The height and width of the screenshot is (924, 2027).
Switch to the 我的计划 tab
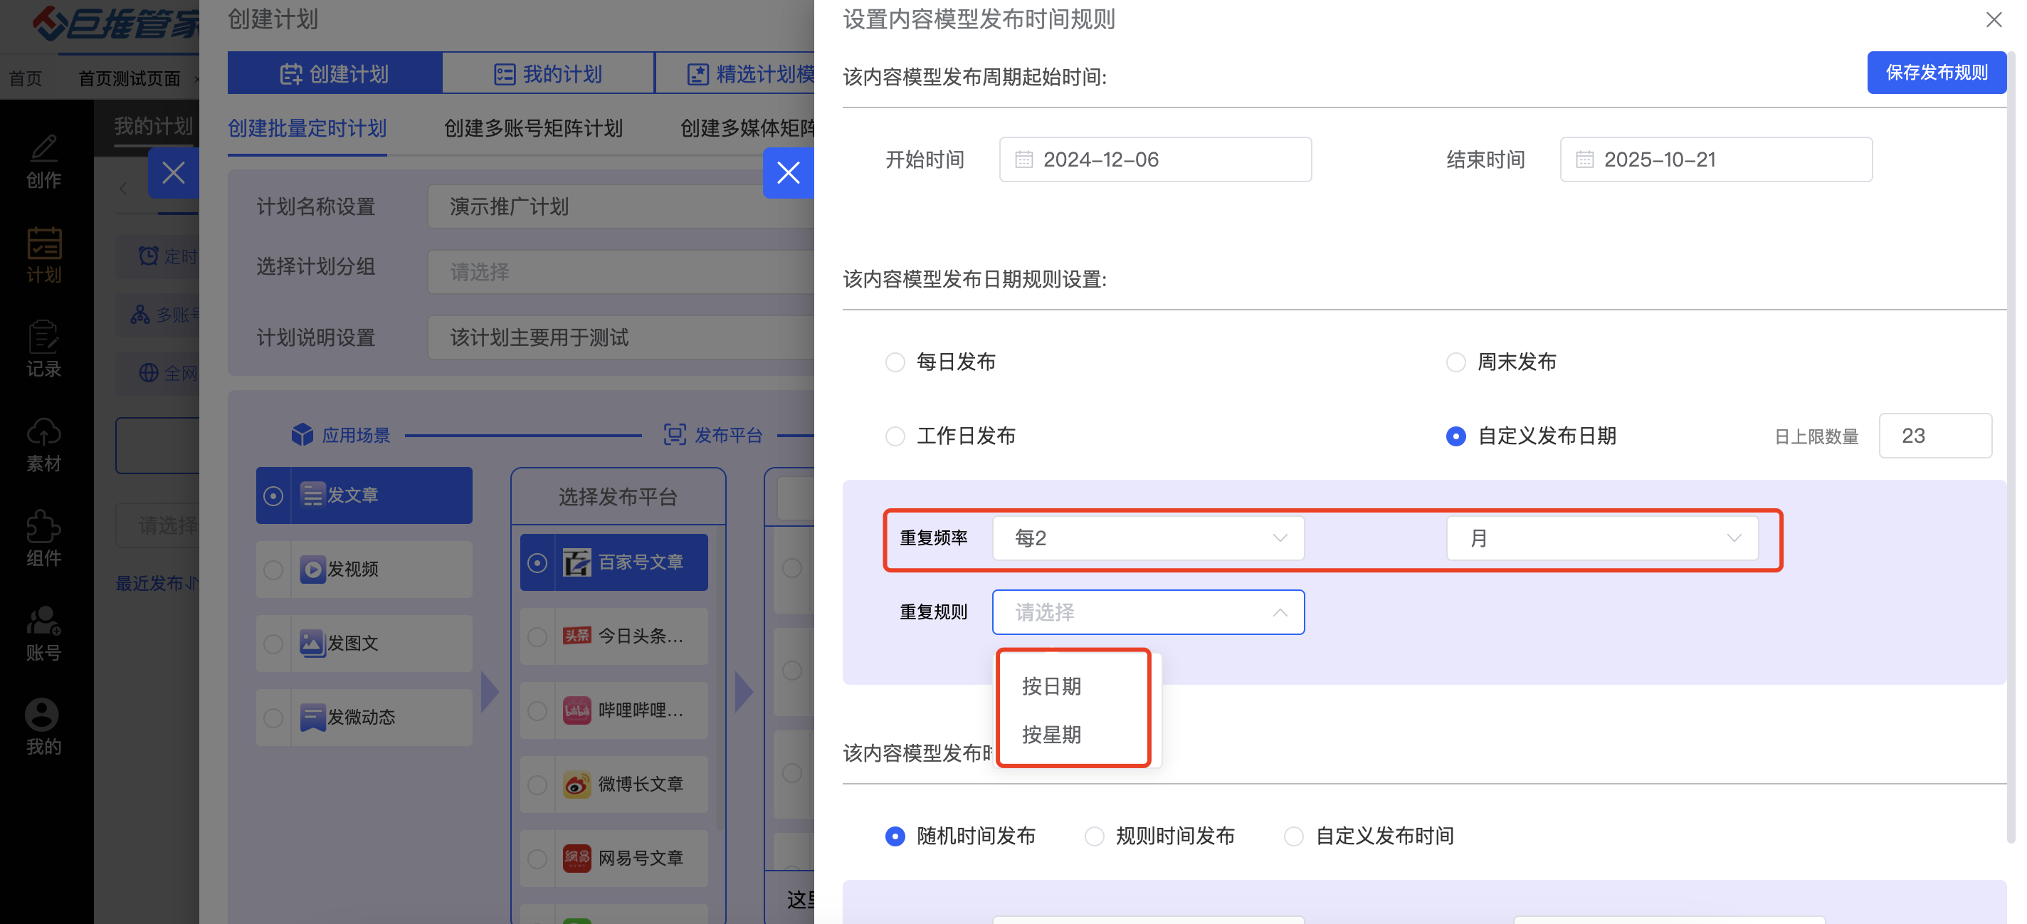coord(547,74)
